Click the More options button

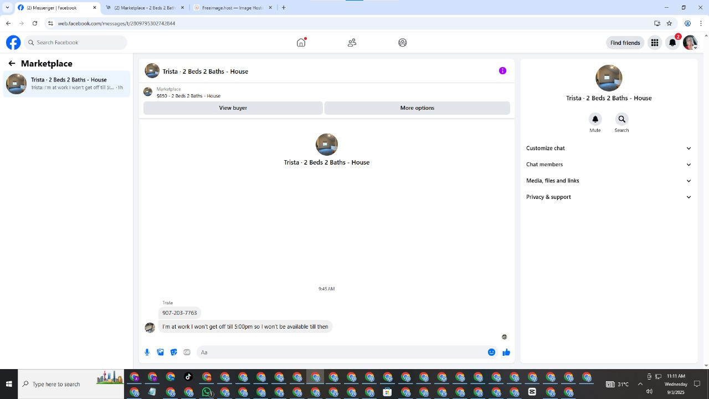click(417, 108)
